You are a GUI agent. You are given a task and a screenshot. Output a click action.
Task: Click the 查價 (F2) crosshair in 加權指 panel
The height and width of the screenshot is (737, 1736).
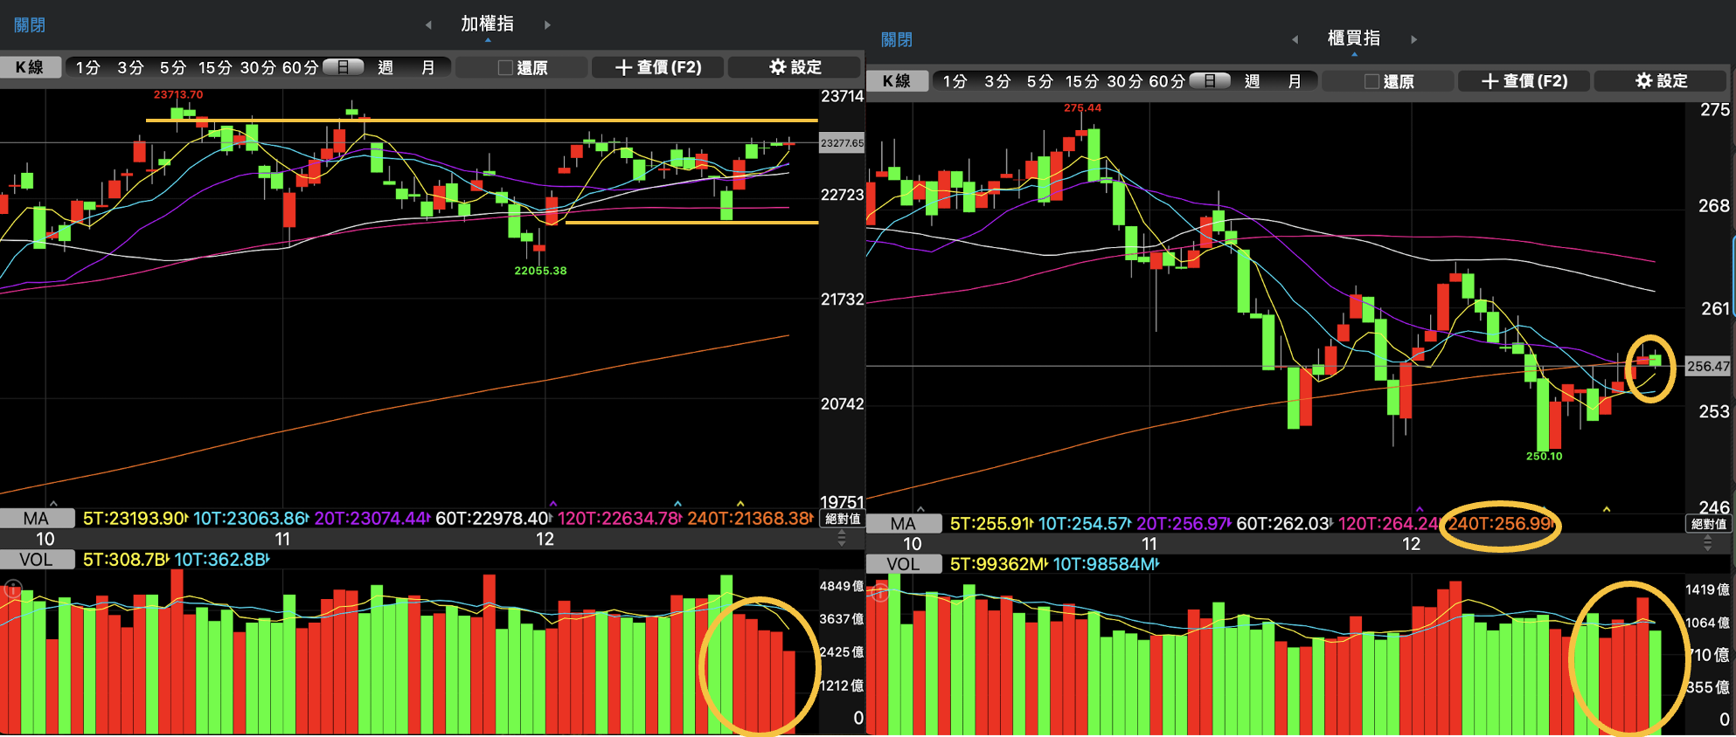[658, 67]
